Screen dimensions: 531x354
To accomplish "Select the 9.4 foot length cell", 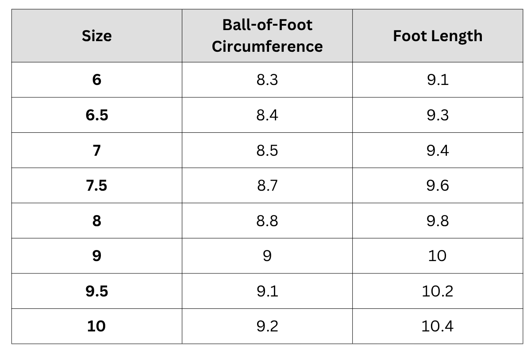I will click(x=437, y=150).
